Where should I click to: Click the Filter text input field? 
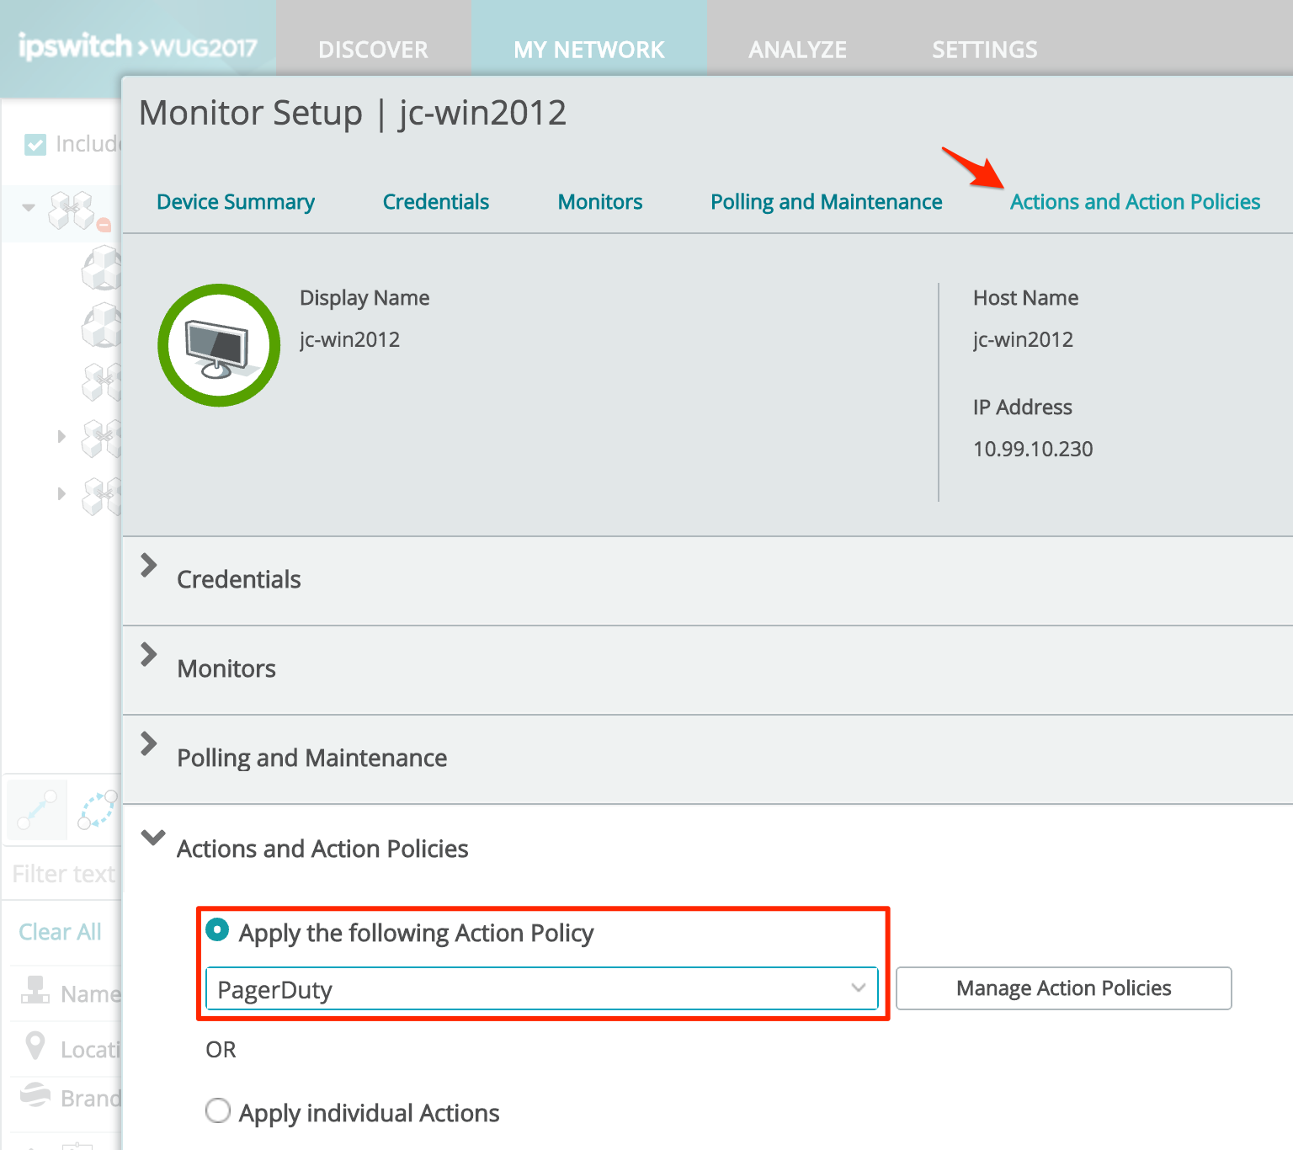[x=64, y=874]
